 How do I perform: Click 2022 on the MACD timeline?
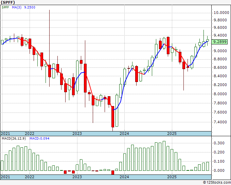click(30, 177)
